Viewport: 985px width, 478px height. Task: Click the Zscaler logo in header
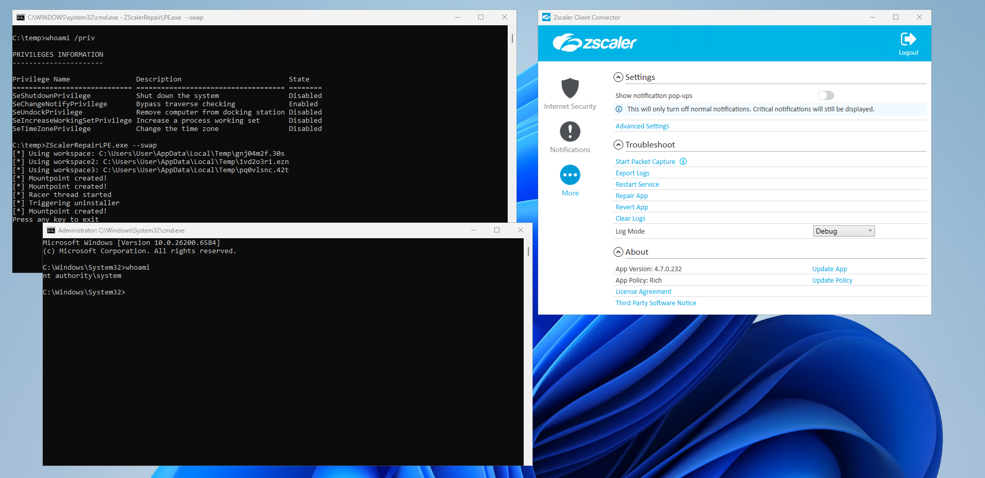click(x=594, y=43)
